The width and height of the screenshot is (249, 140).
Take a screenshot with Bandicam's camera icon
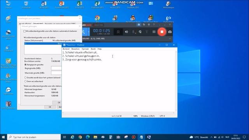(170, 32)
